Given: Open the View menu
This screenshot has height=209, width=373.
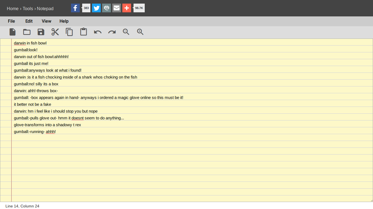Looking at the screenshot, I should pos(46,21).
